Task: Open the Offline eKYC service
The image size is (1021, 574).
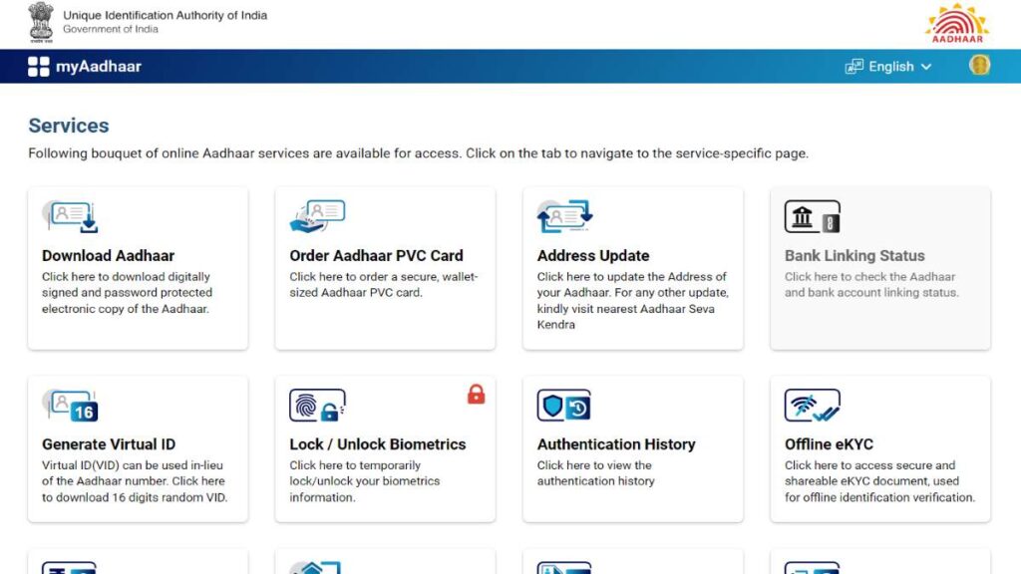Action: coord(880,449)
